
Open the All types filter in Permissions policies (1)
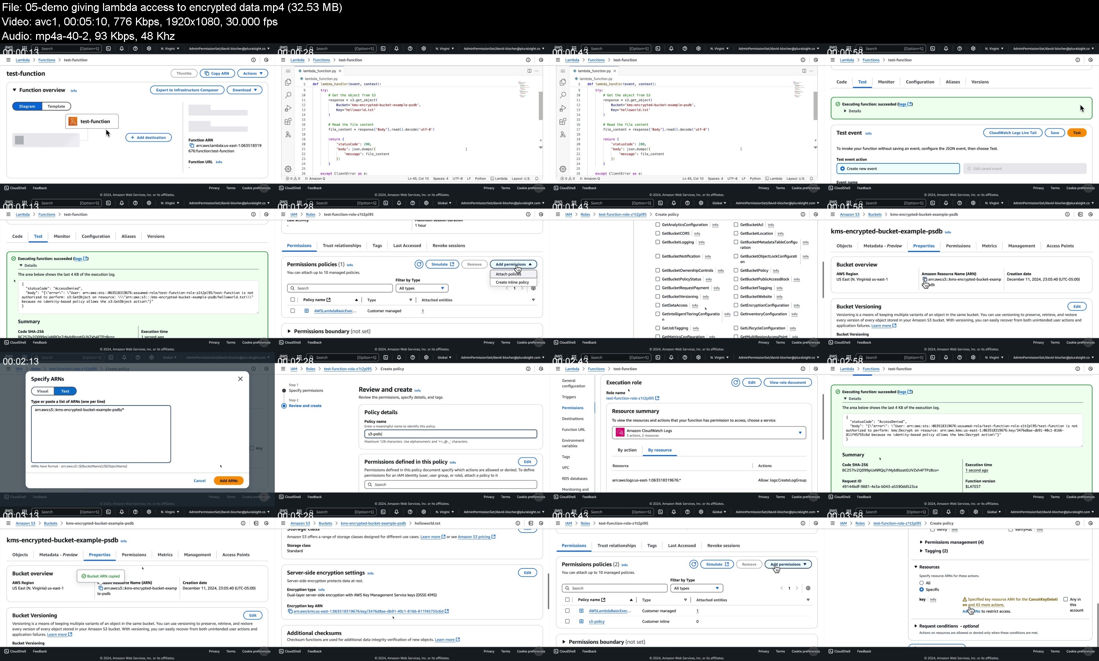(x=422, y=288)
